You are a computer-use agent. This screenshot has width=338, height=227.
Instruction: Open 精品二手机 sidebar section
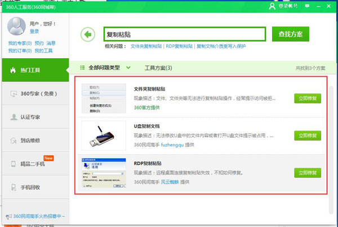point(35,164)
